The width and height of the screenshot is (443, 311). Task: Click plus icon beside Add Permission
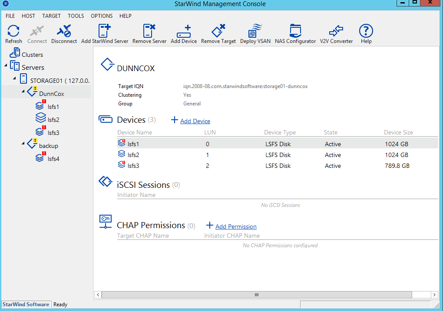[x=209, y=225]
